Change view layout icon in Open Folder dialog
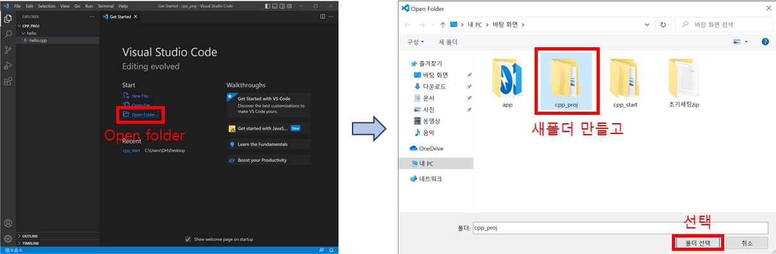 [737, 42]
